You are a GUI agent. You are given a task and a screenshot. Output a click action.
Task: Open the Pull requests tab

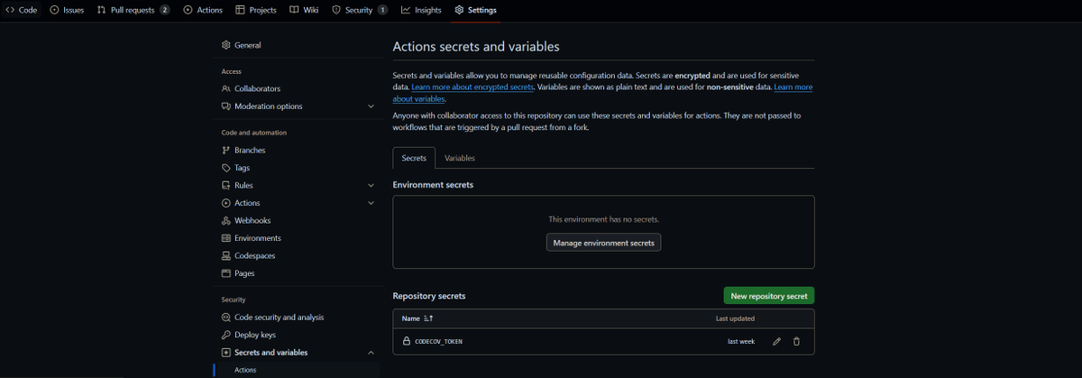coord(133,10)
